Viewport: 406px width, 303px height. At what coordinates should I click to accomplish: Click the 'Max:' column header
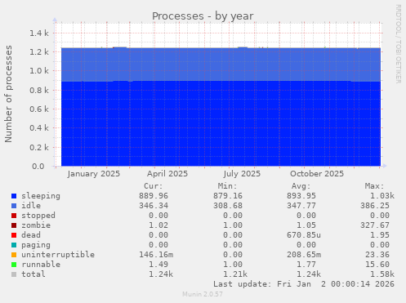pyautogui.click(x=374, y=186)
